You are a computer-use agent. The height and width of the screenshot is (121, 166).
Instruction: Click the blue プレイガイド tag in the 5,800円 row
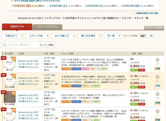(x=76, y=69)
